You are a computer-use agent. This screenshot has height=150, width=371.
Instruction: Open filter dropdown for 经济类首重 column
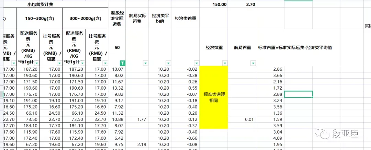(196, 63)
